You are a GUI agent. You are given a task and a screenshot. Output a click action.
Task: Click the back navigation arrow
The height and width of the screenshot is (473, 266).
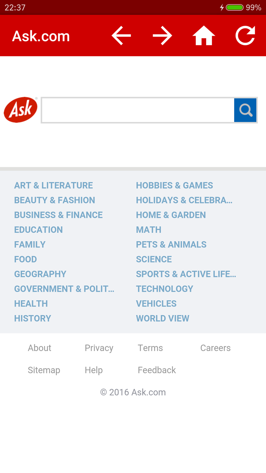[x=121, y=35]
